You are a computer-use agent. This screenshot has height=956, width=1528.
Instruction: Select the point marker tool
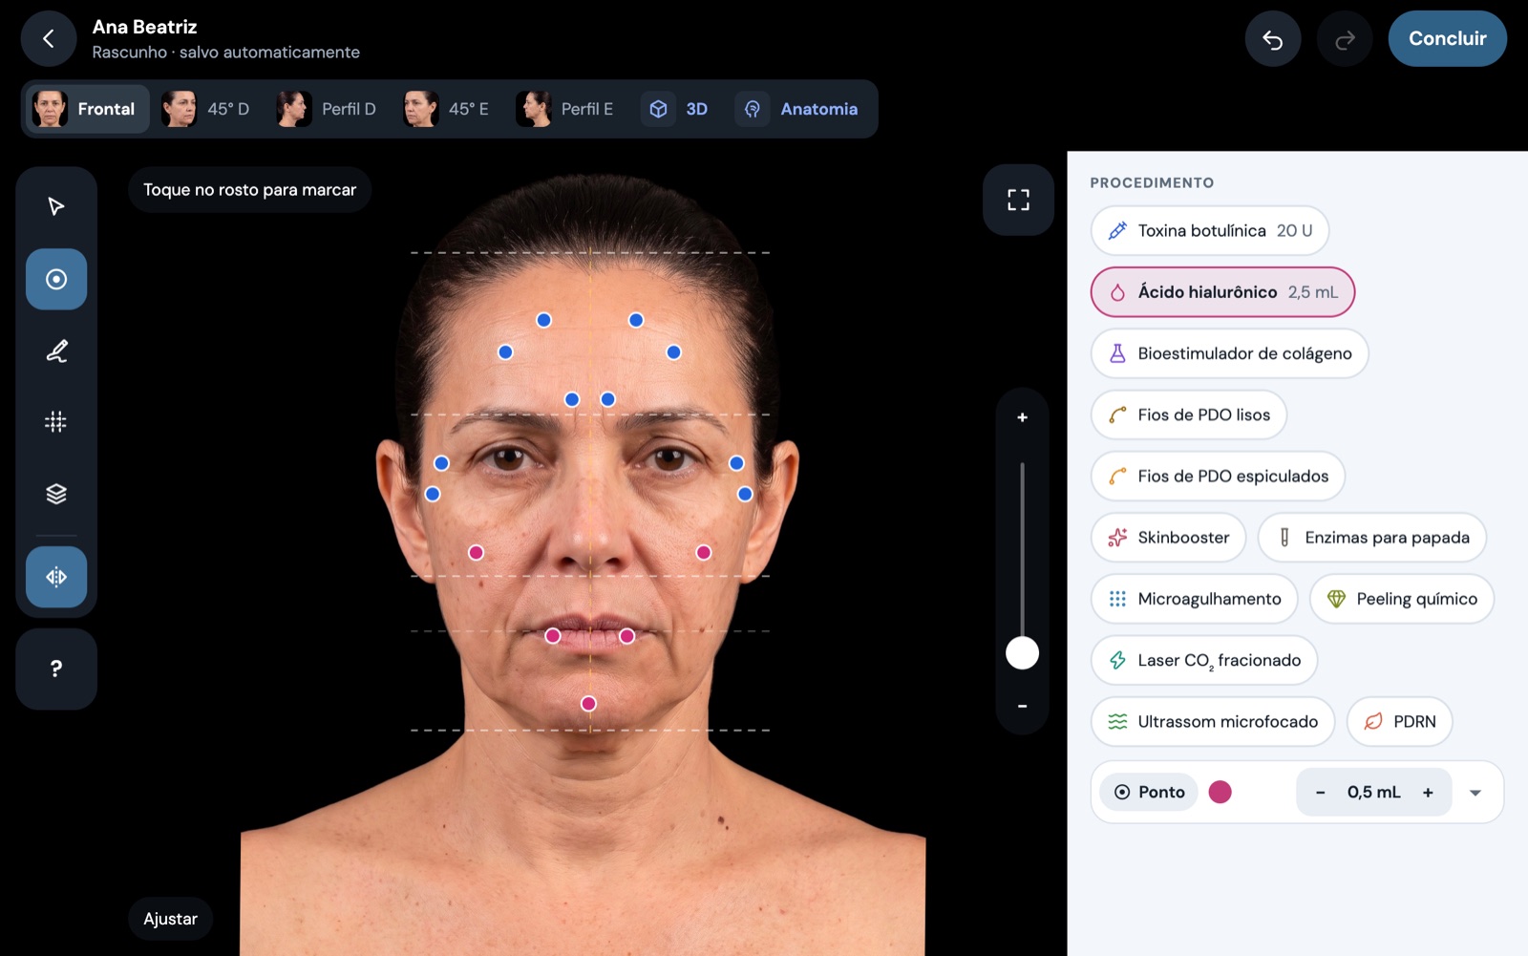[x=56, y=279]
